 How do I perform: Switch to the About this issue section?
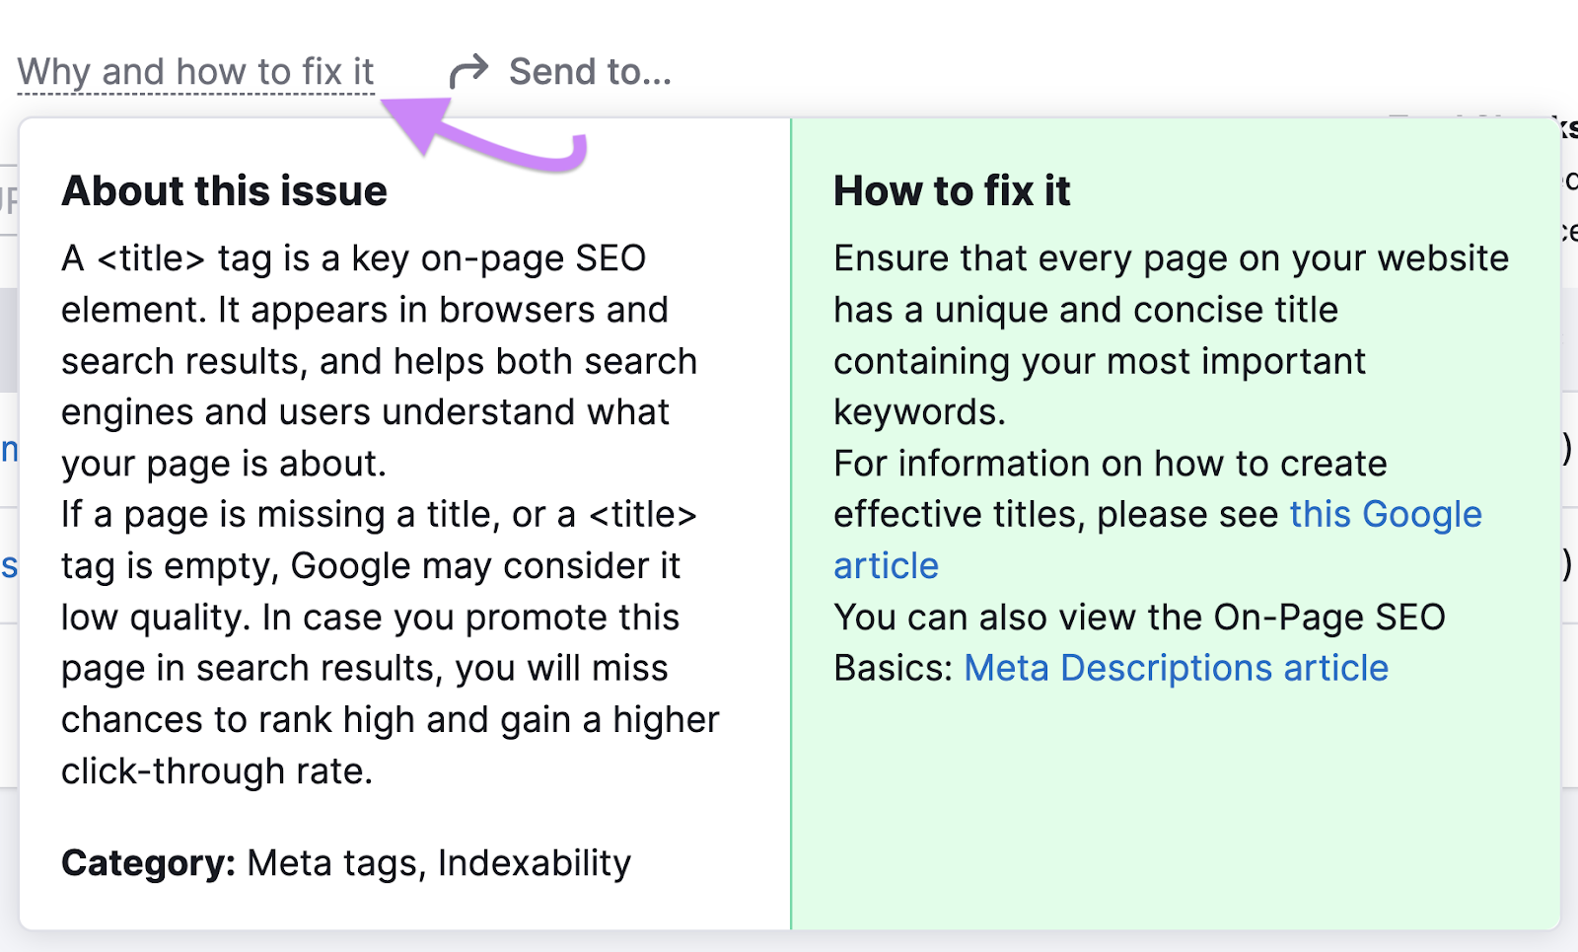(x=224, y=190)
